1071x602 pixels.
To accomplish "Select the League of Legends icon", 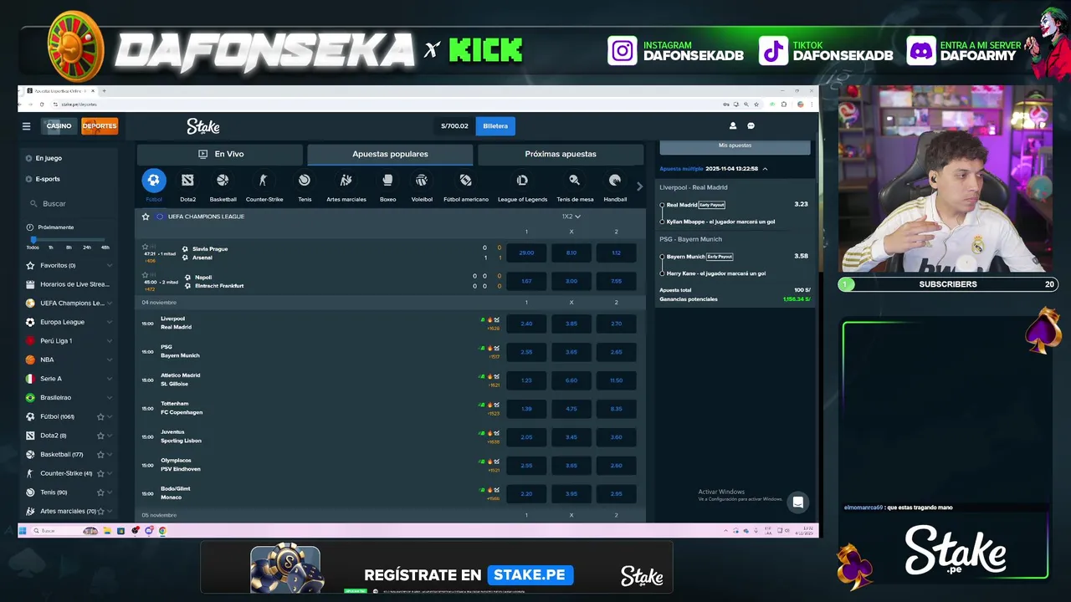I will (522, 180).
